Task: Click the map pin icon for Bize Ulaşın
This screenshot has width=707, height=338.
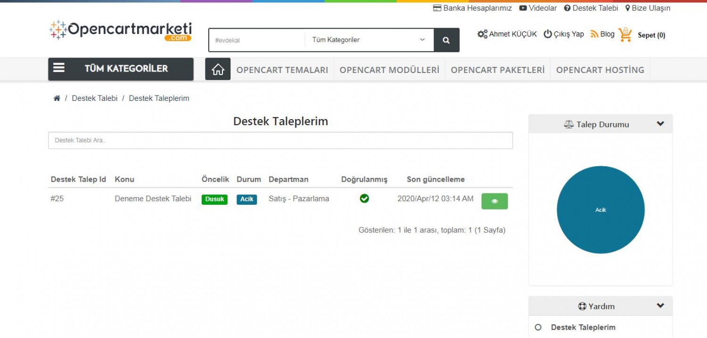Action: click(628, 8)
